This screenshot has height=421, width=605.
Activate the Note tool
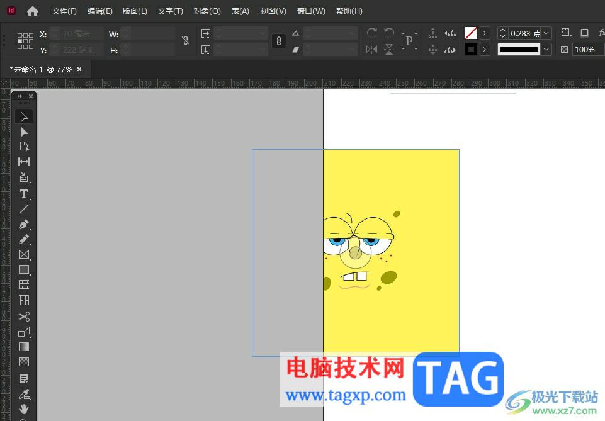click(x=24, y=379)
